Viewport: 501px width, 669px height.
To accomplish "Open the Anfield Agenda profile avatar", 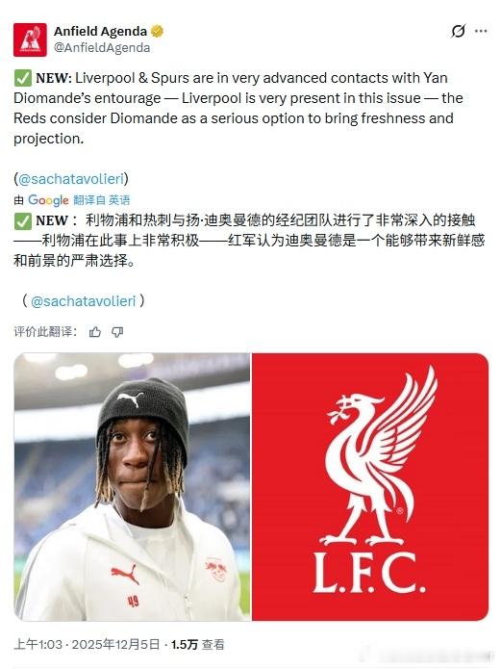I will point(30,39).
